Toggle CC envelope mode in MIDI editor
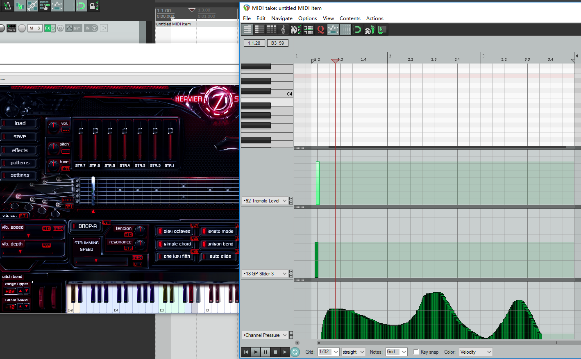This screenshot has width=581, height=359. [333, 30]
